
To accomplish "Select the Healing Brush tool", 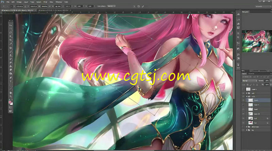I will [x=11, y=48].
